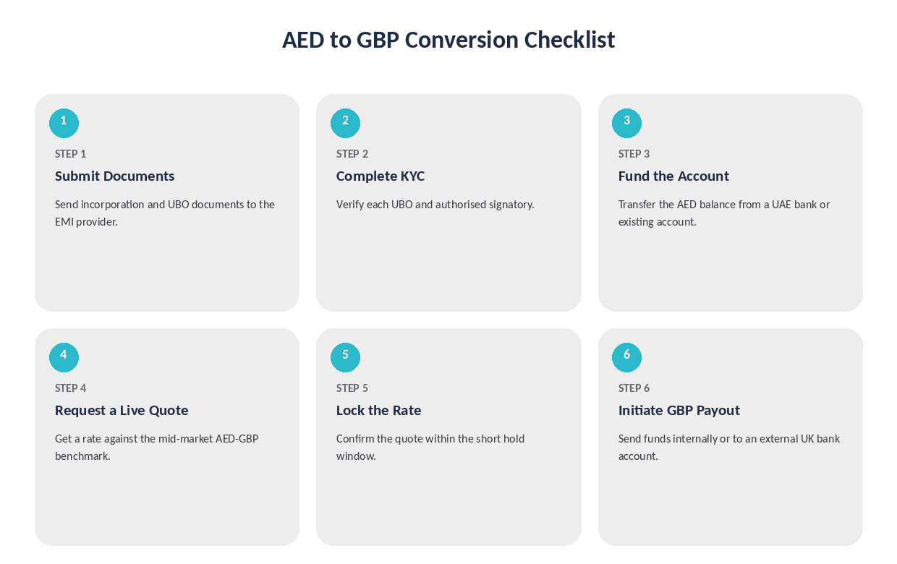The width and height of the screenshot is (897, 564).
Task: Click the teal number 1 circle badge
Action: tap(64, 123)
